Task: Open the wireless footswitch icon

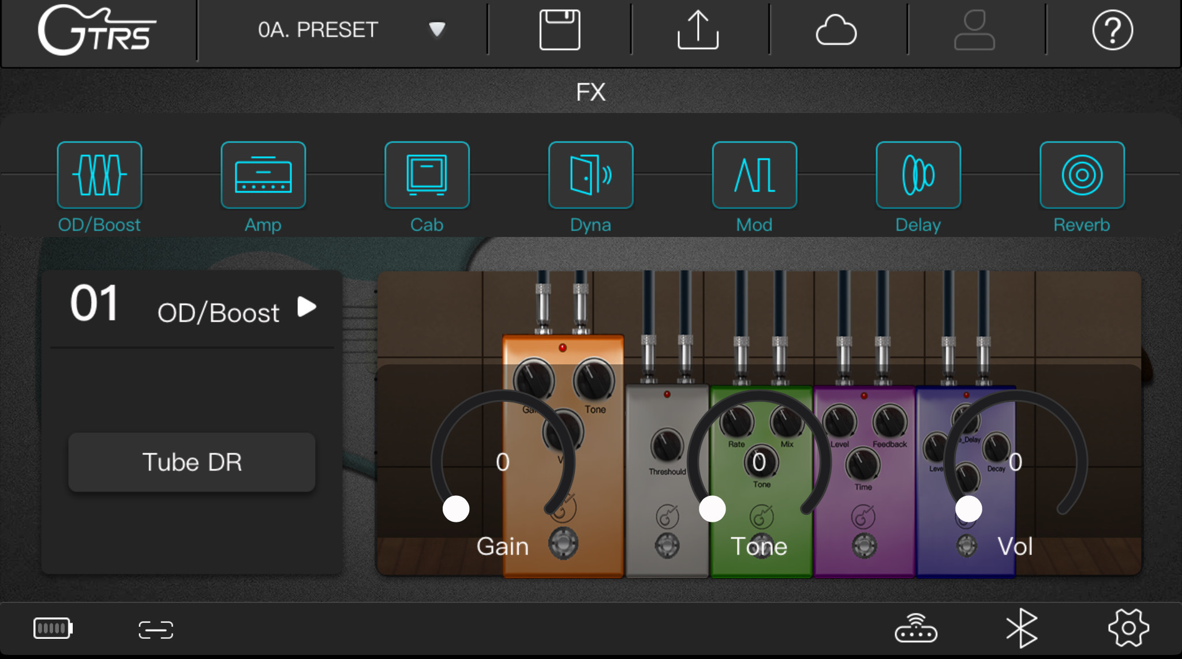Action: [x=916, y=628]
